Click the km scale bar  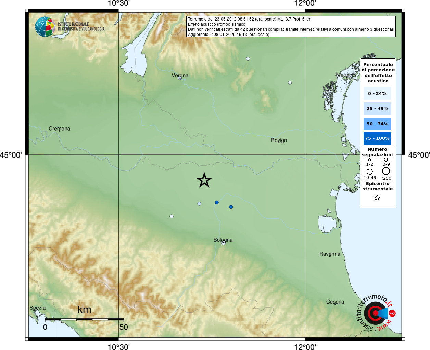click(84, 319)
